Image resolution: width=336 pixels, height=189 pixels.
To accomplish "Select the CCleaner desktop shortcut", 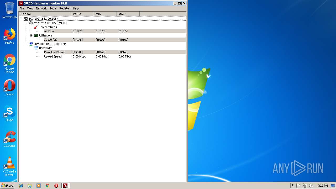I will (x=9, y=139).
